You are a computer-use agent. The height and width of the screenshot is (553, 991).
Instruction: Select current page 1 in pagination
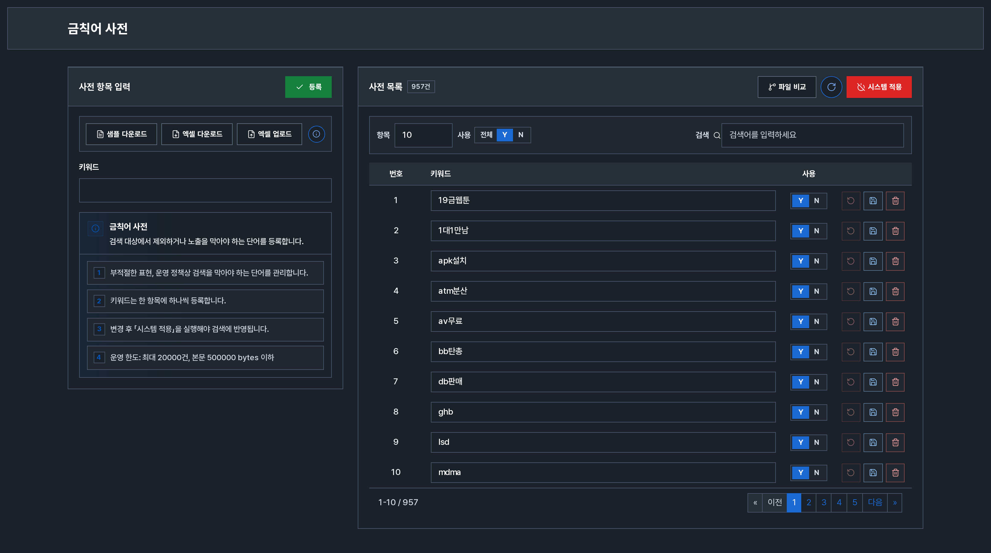coord(794,502)
